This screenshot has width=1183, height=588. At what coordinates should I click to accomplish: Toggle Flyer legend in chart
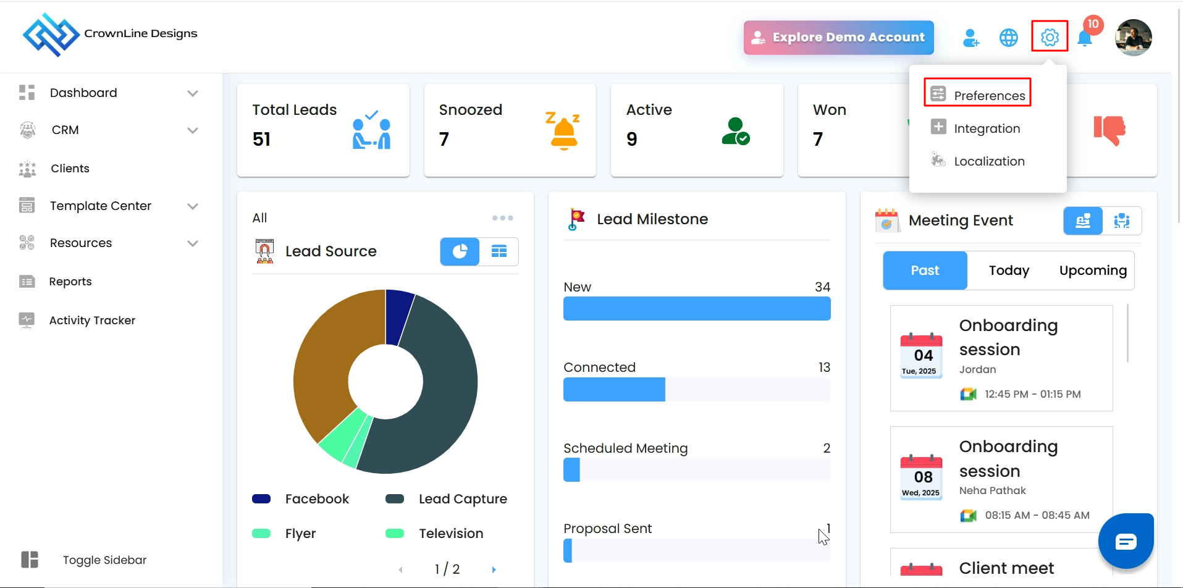point(284,534)
